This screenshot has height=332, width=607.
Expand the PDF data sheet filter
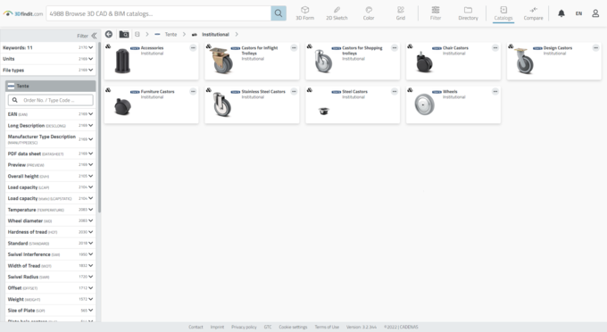click(50, 154)
